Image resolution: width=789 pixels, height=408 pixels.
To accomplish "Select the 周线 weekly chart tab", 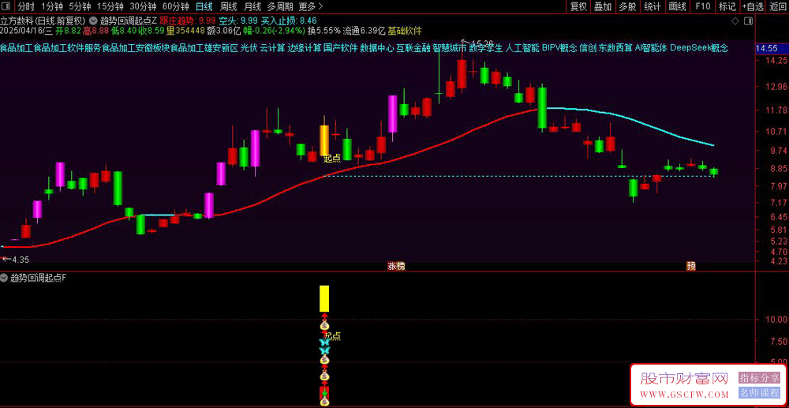I will point(228,6).
